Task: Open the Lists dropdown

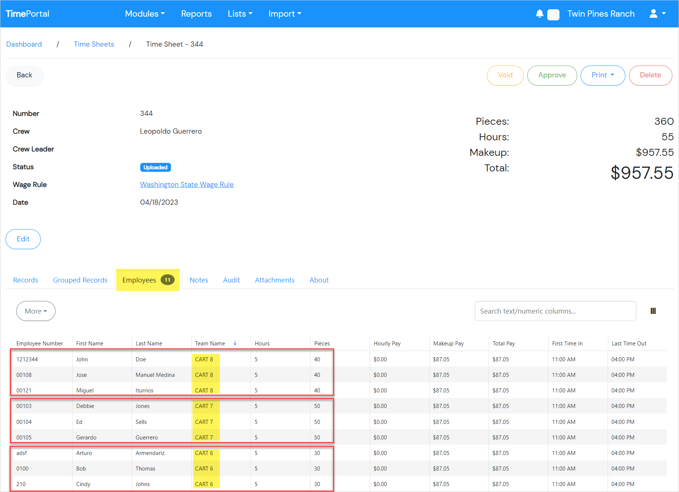Action: tap(240, 14)
